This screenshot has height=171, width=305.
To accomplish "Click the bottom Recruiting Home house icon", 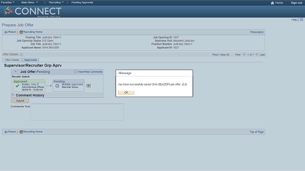I will [x=21, y=132].
